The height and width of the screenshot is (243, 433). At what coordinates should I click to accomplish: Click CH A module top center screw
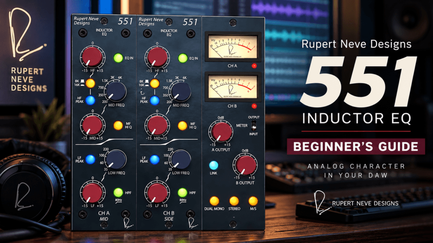[x=104, y=21]
